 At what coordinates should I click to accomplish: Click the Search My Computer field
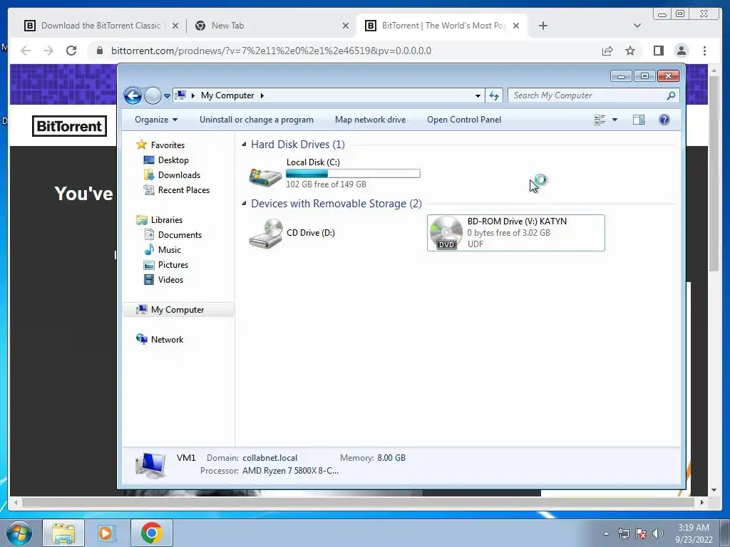click(594, 95)
